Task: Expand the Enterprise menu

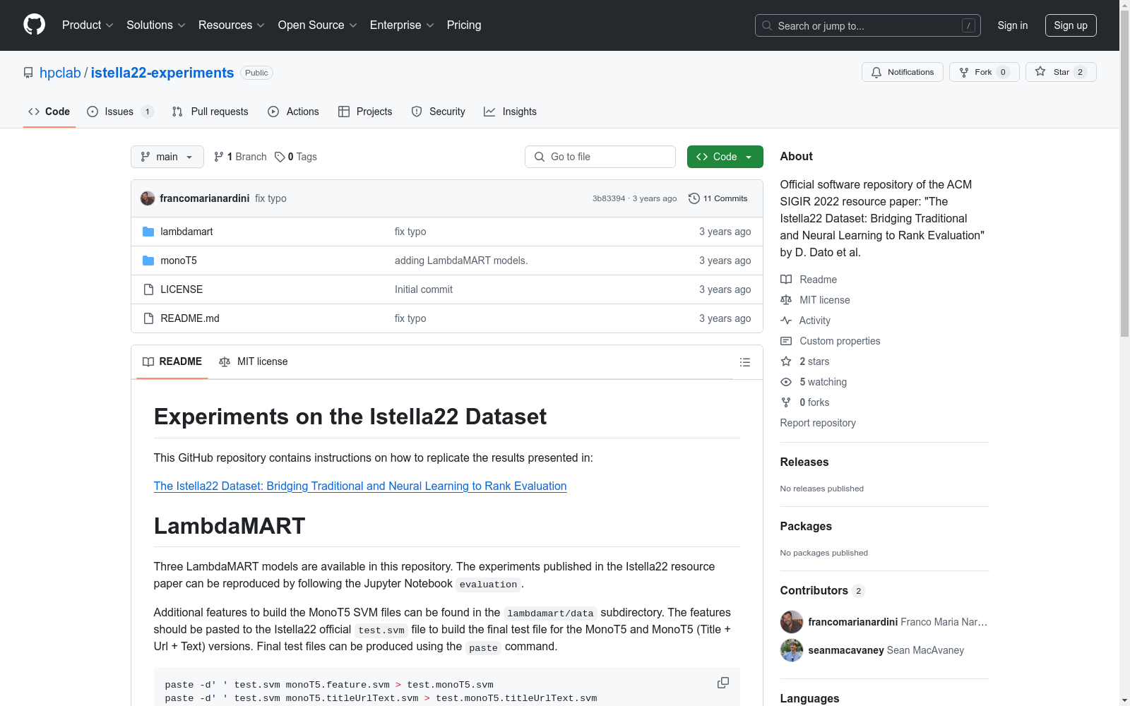Action: coord(402,25)
